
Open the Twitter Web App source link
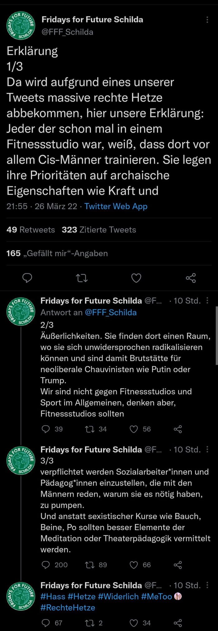coord(116,206)
